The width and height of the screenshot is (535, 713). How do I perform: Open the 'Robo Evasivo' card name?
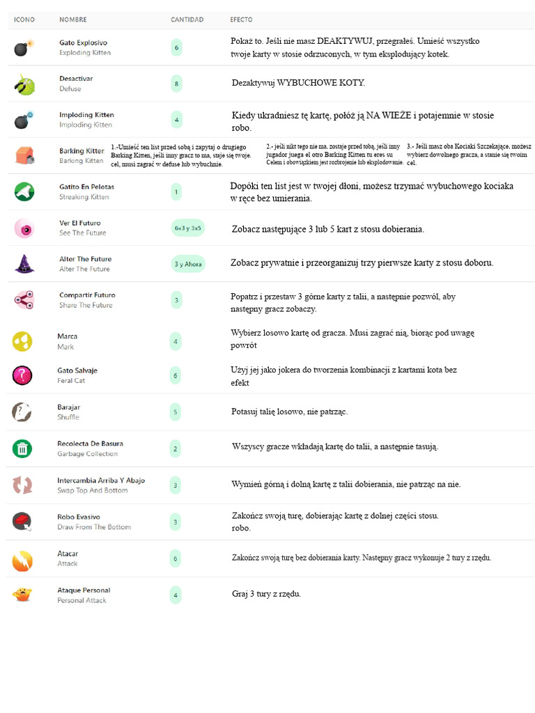click(x=79, y=517)
